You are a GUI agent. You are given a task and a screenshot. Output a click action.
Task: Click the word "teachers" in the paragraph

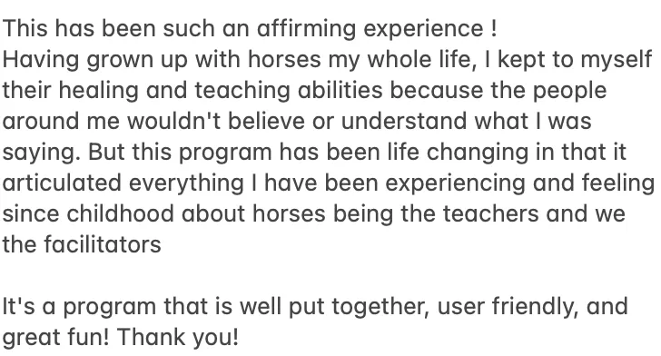(x=490, y=213)
